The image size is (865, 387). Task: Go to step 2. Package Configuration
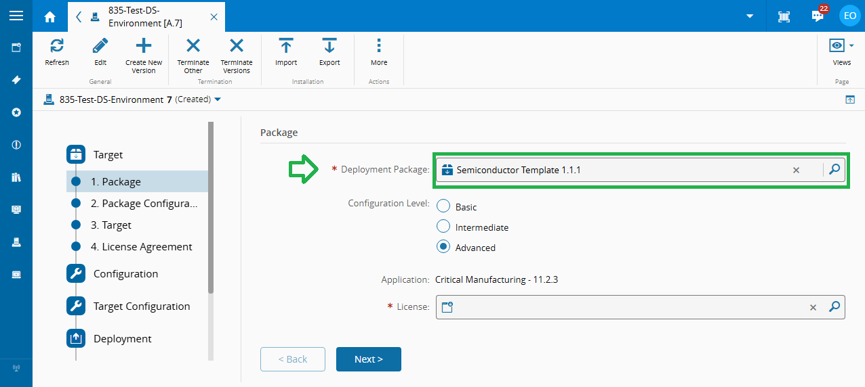coord(144,203)
